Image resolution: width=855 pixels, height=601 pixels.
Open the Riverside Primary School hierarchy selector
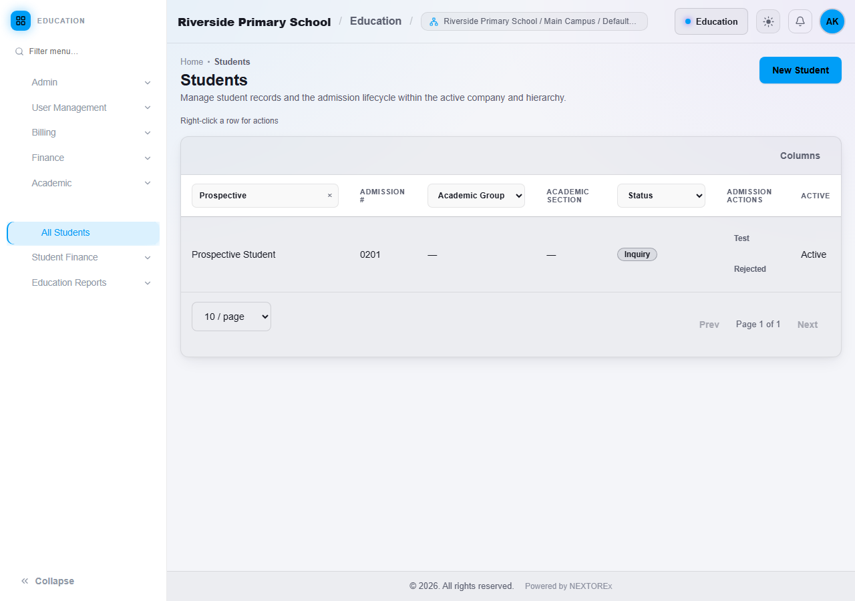(534, 21)
